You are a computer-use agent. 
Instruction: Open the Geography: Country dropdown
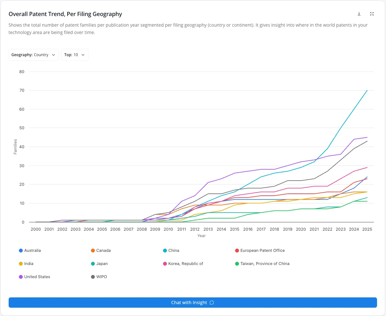[34, 55]
